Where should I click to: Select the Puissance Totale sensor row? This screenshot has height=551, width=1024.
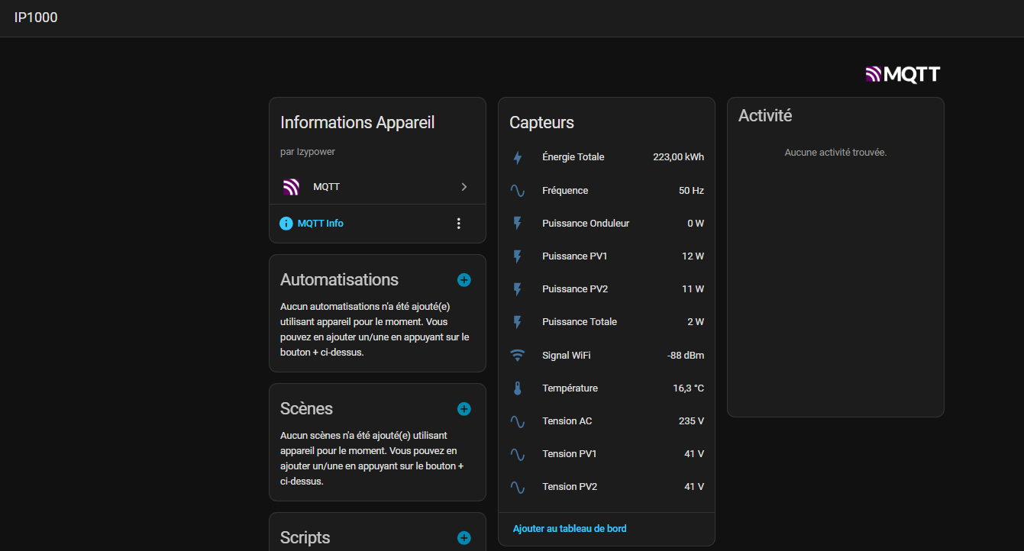click(579, 322)
